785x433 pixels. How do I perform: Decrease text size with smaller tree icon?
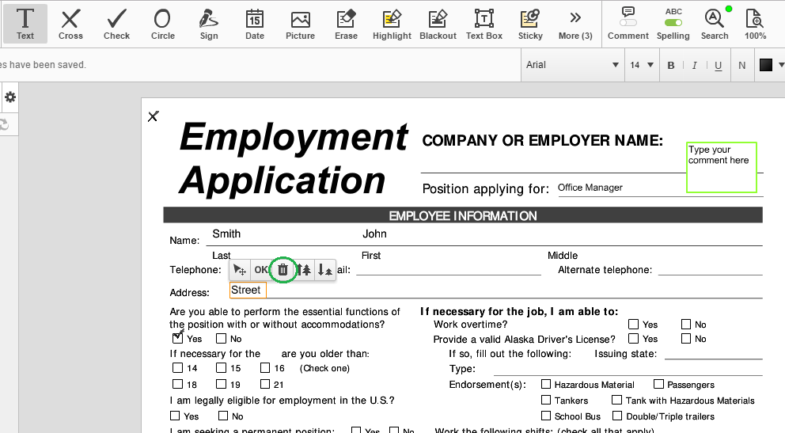point(325,270)
